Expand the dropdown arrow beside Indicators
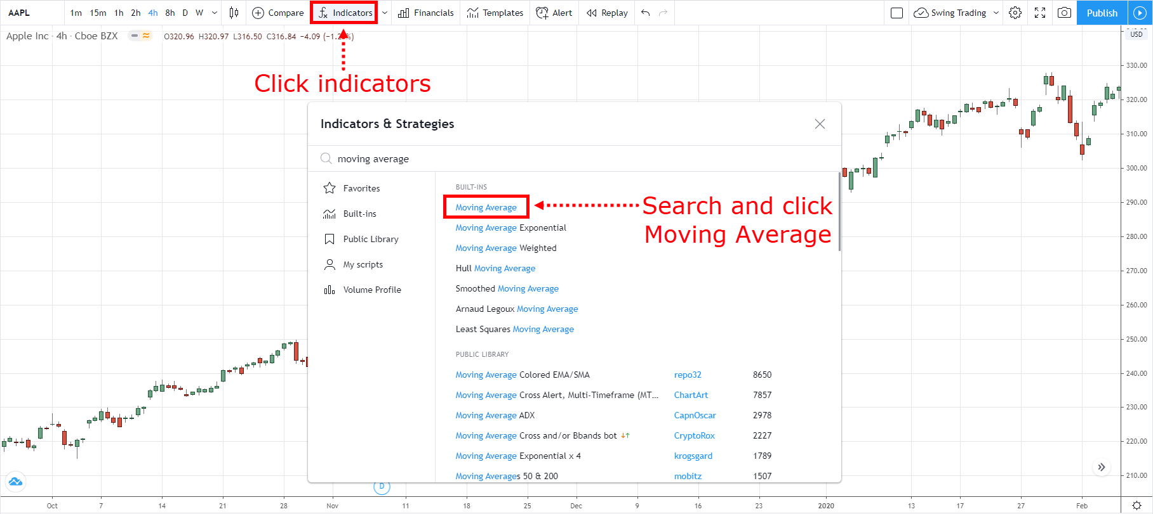 click(x=385, y=13)
